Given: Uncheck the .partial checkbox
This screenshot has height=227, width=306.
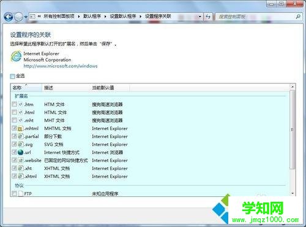Looking at the screenshot, I should pos(14,136).
